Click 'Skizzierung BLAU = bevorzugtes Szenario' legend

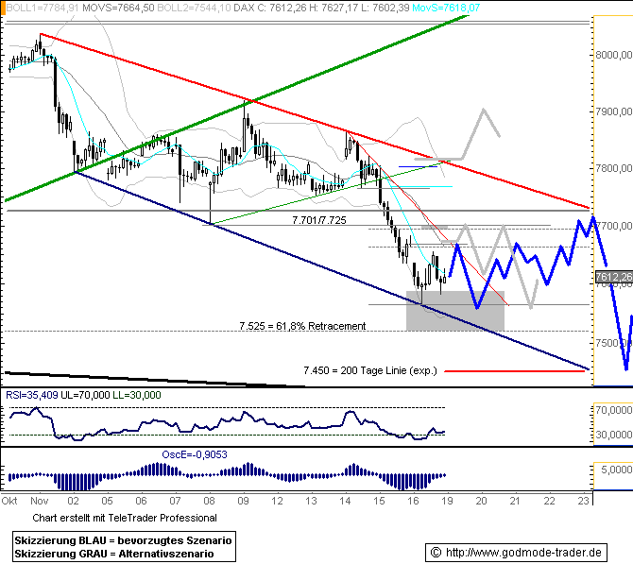(123, 540)
